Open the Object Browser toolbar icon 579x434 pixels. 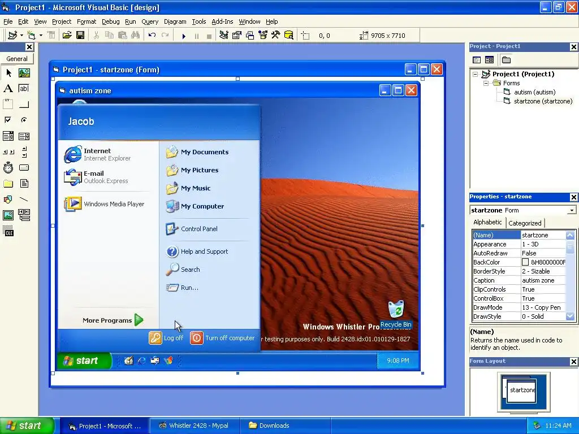263,35
